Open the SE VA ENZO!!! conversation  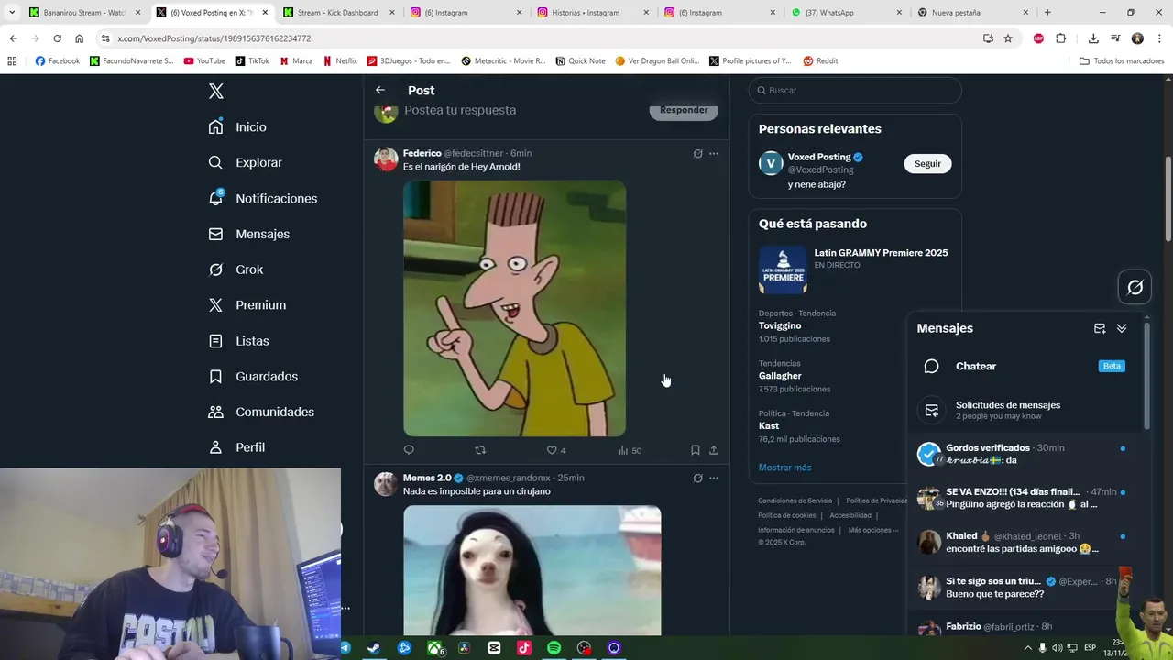tap(1025, 498)
